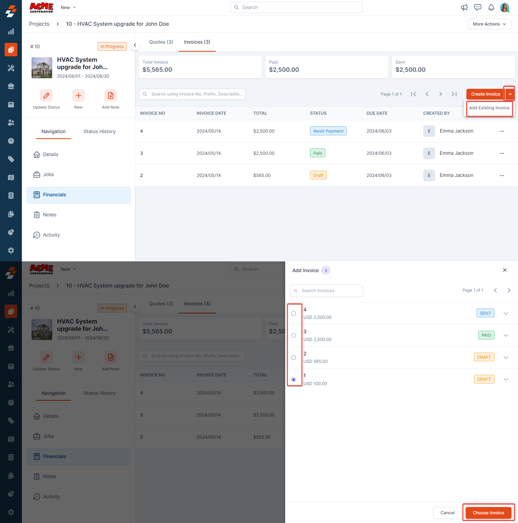518x523 pixels.
Task: Click the Sent $2,500.00 summary card
Action: pos(453,67)
